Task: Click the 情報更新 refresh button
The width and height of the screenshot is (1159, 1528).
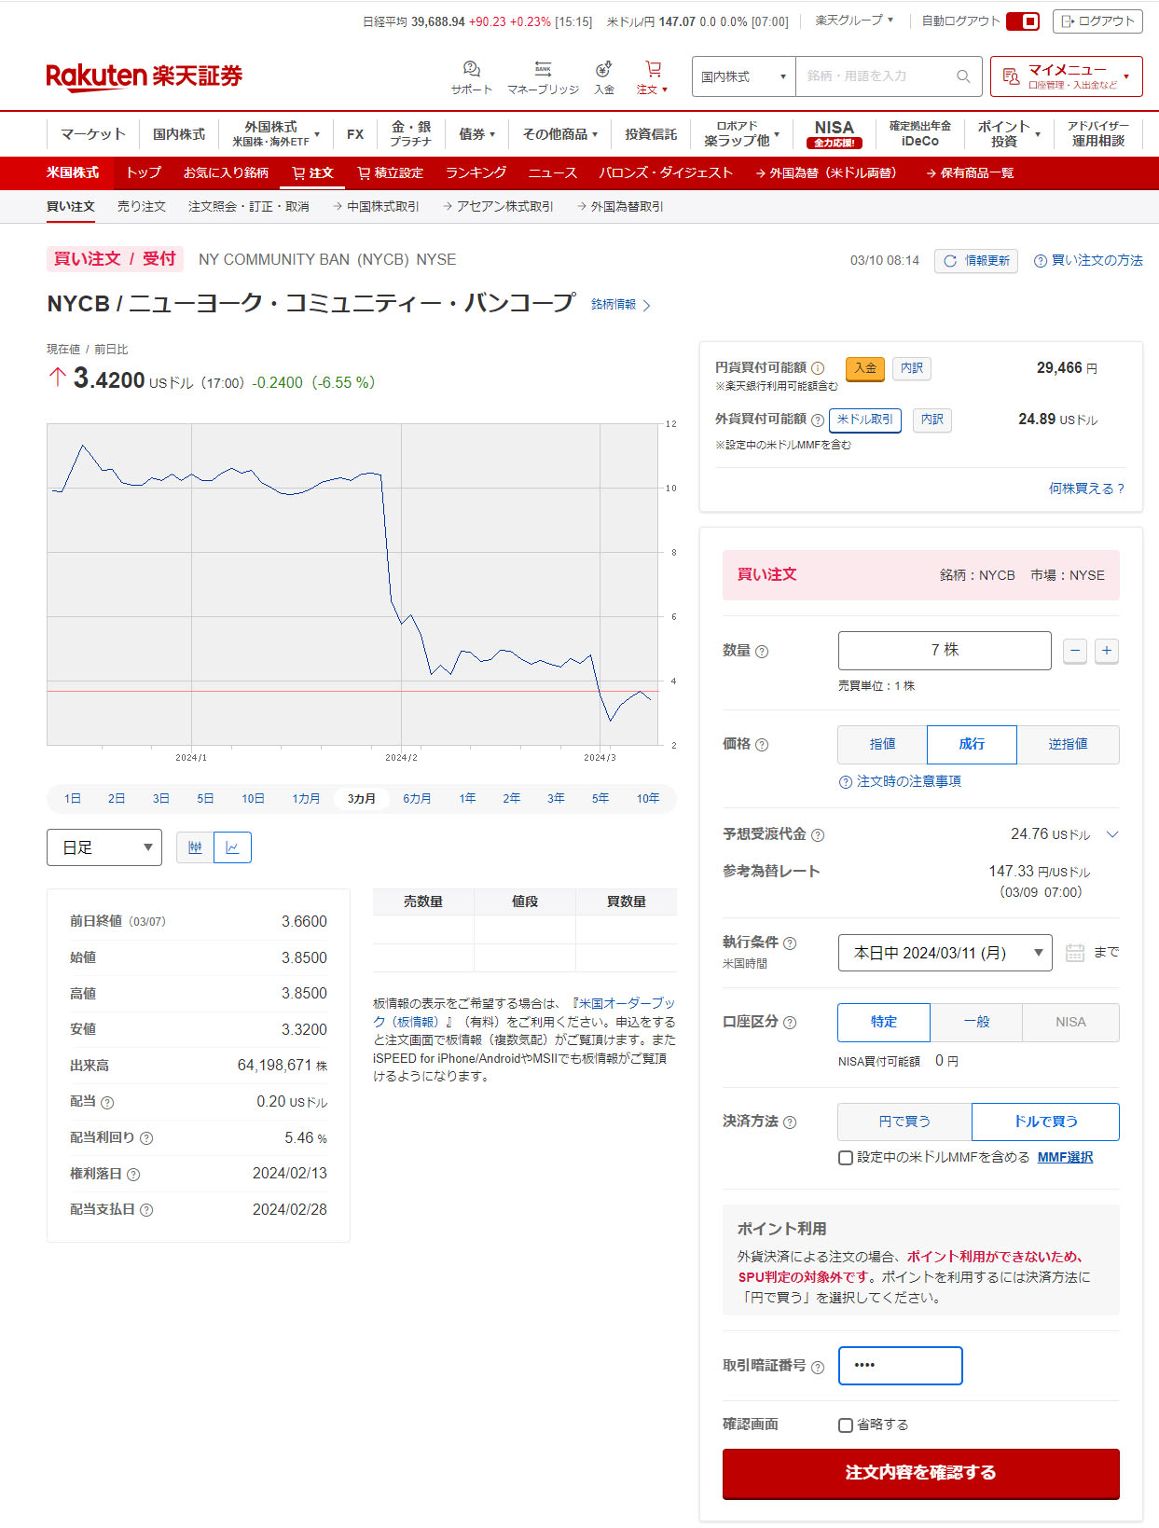Action: click(976, 261)
